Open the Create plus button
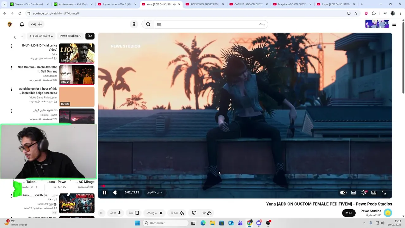405x228 pixels. point(37,24)
